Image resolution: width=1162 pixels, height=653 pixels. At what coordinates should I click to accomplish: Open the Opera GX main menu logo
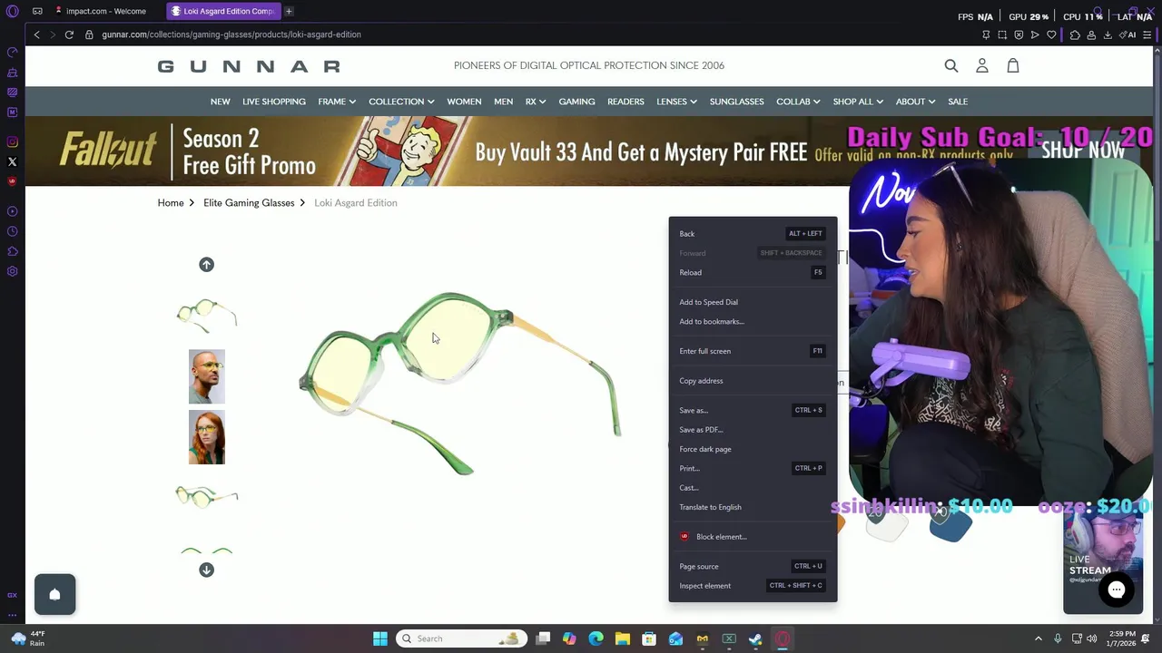click(x=12, y=11)
